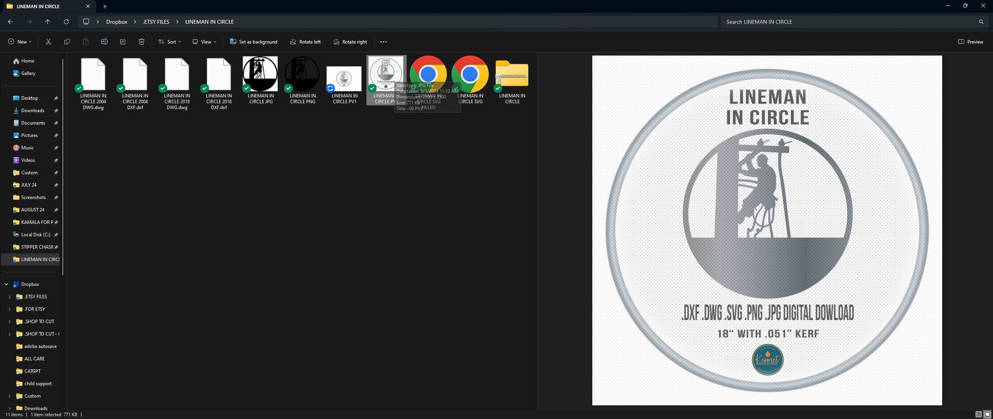Select LINEMAN IN CIRCLE 2018 DWG.dwg file
This screenshot has width=993, height=419.
point(177,83)
